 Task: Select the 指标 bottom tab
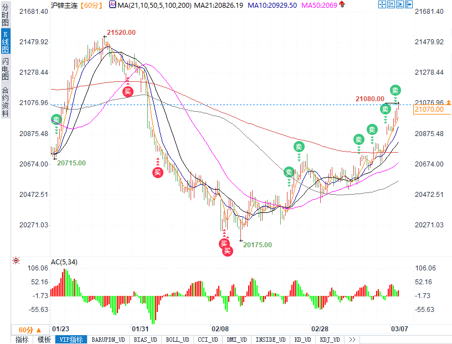pyautogui.click(x=22, y=340)
